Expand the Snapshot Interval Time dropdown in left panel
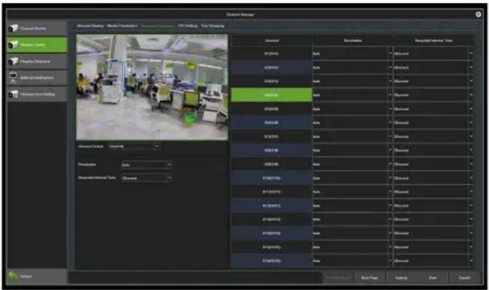 tap(147, 178)
